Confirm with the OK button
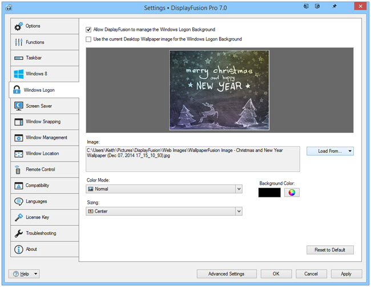371x287 pixels. click(x=276, y=274)
